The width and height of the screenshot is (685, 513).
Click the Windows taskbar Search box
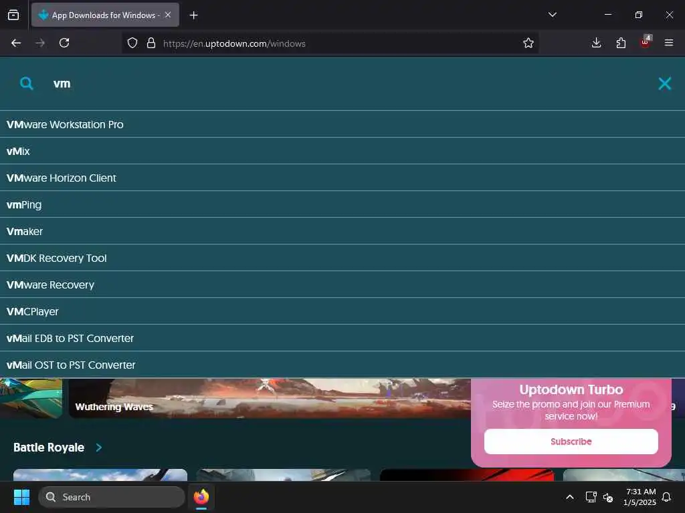[112, 497]
